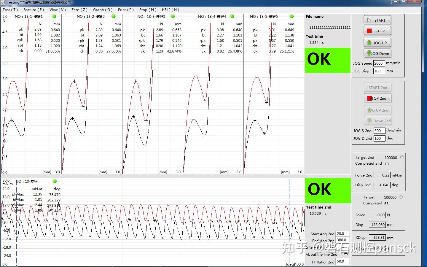Screen dimensions: 427x267
Task: Click the ck value 42.674%
Action: tap(174, 51)
